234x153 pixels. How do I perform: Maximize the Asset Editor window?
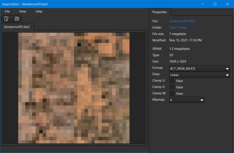coord(215,4)
